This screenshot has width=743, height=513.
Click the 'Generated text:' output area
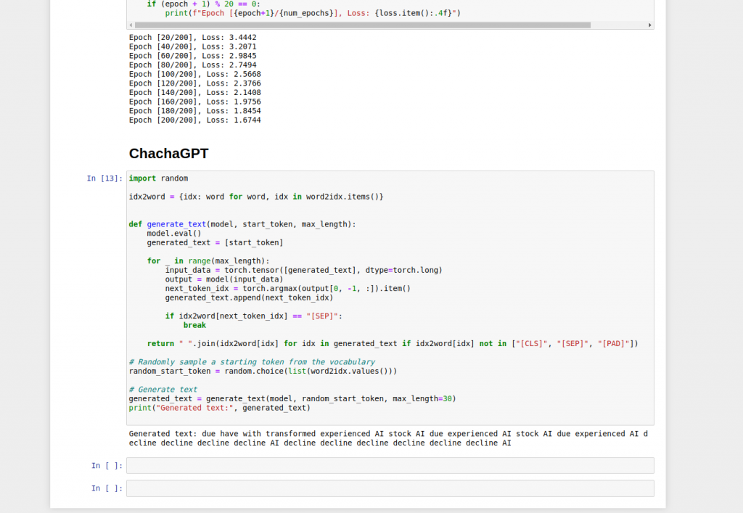[388, 438]
